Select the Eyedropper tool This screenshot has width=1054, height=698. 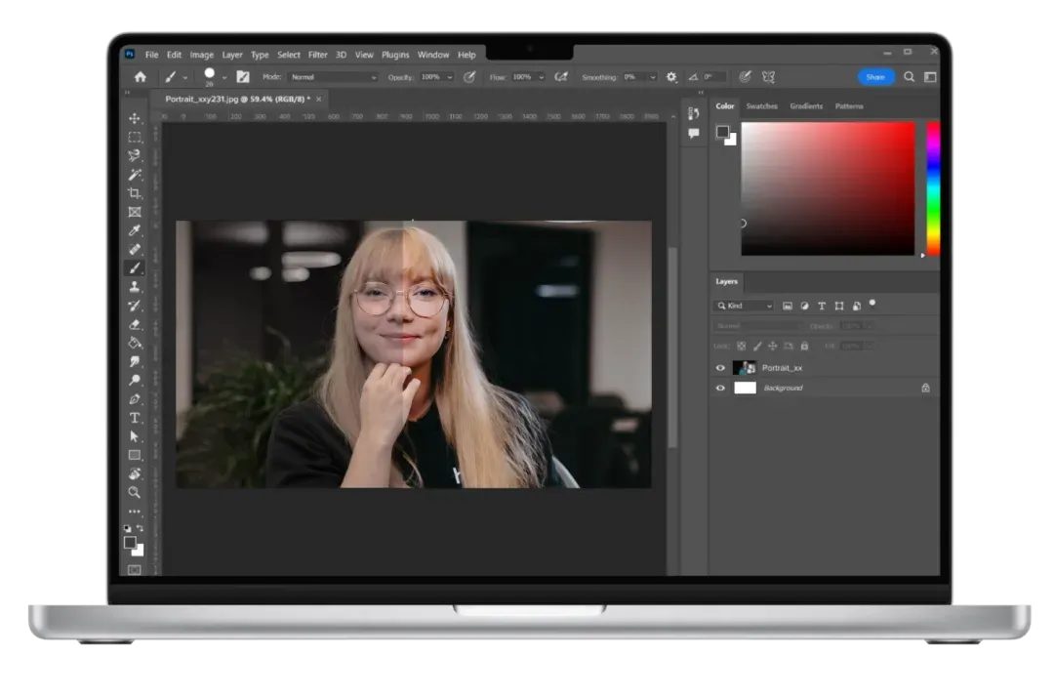point(135,230)
